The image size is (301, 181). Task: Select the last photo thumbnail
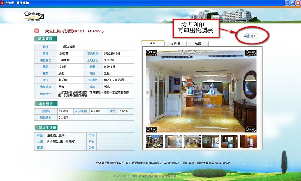[248, 141]
